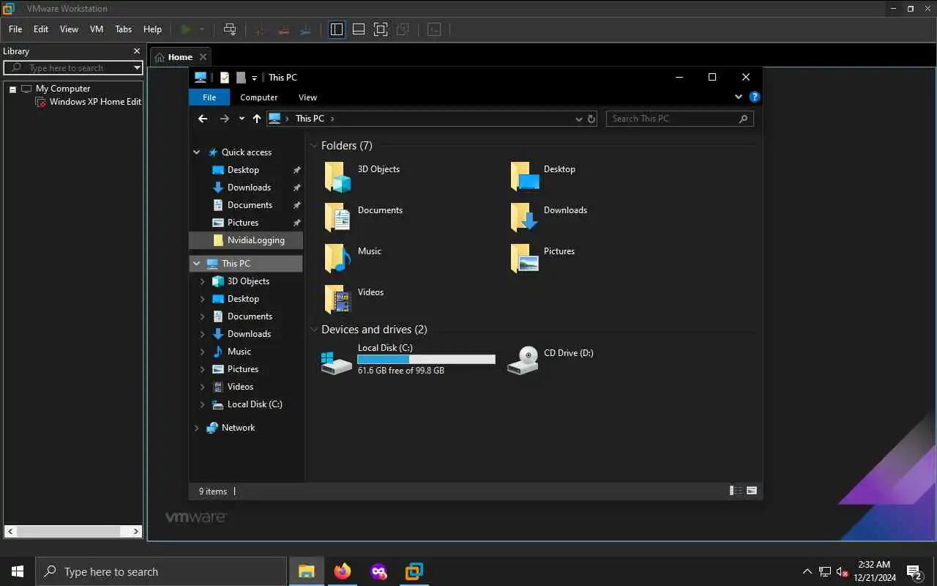Switch to details view icon
Screen dimensions: 937x586
coord(736,491)
